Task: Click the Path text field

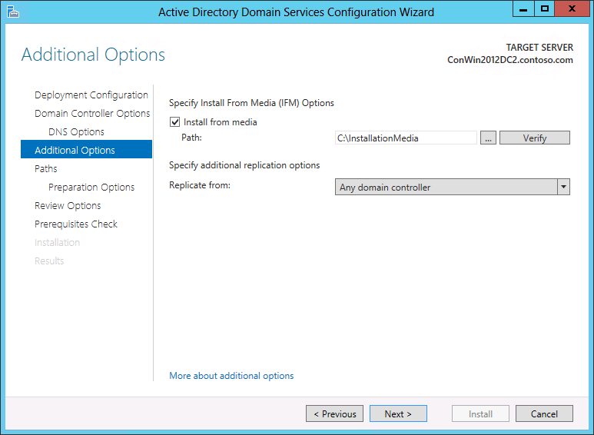Action: (406, 138)
